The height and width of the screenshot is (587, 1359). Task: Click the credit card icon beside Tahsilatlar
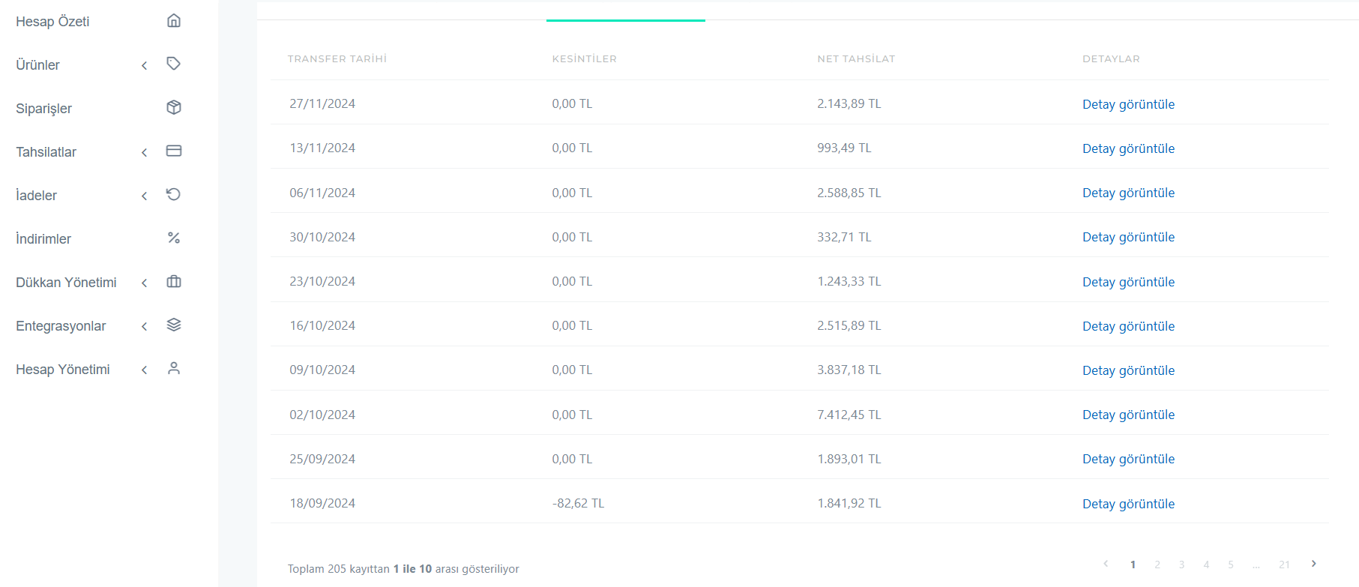coord(174,151)
